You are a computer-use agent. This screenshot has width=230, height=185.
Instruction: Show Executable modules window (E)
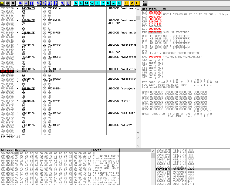point(81,3)
